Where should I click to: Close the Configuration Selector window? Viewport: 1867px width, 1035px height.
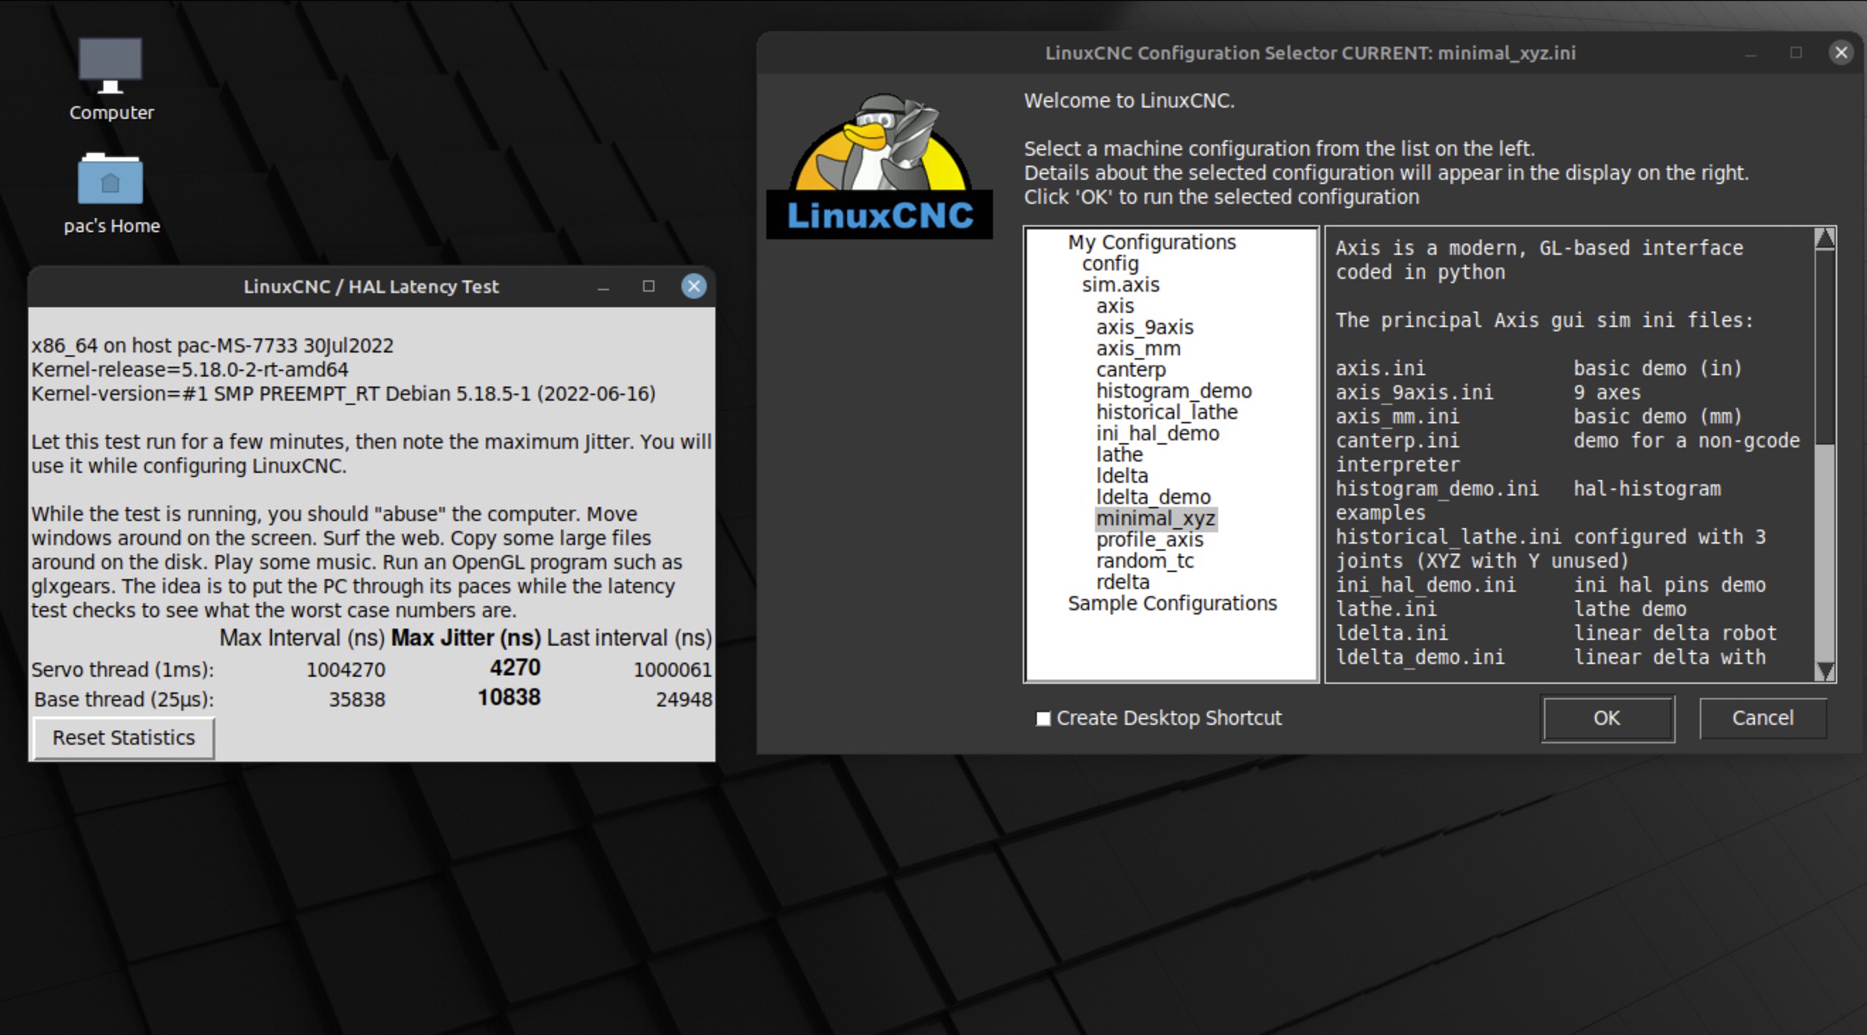tap(1841, 52)
